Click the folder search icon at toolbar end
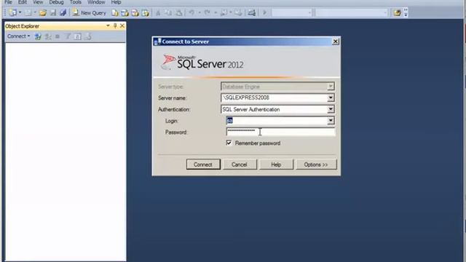466x262 pixels. pyautogui.click(x=397, y=13)
